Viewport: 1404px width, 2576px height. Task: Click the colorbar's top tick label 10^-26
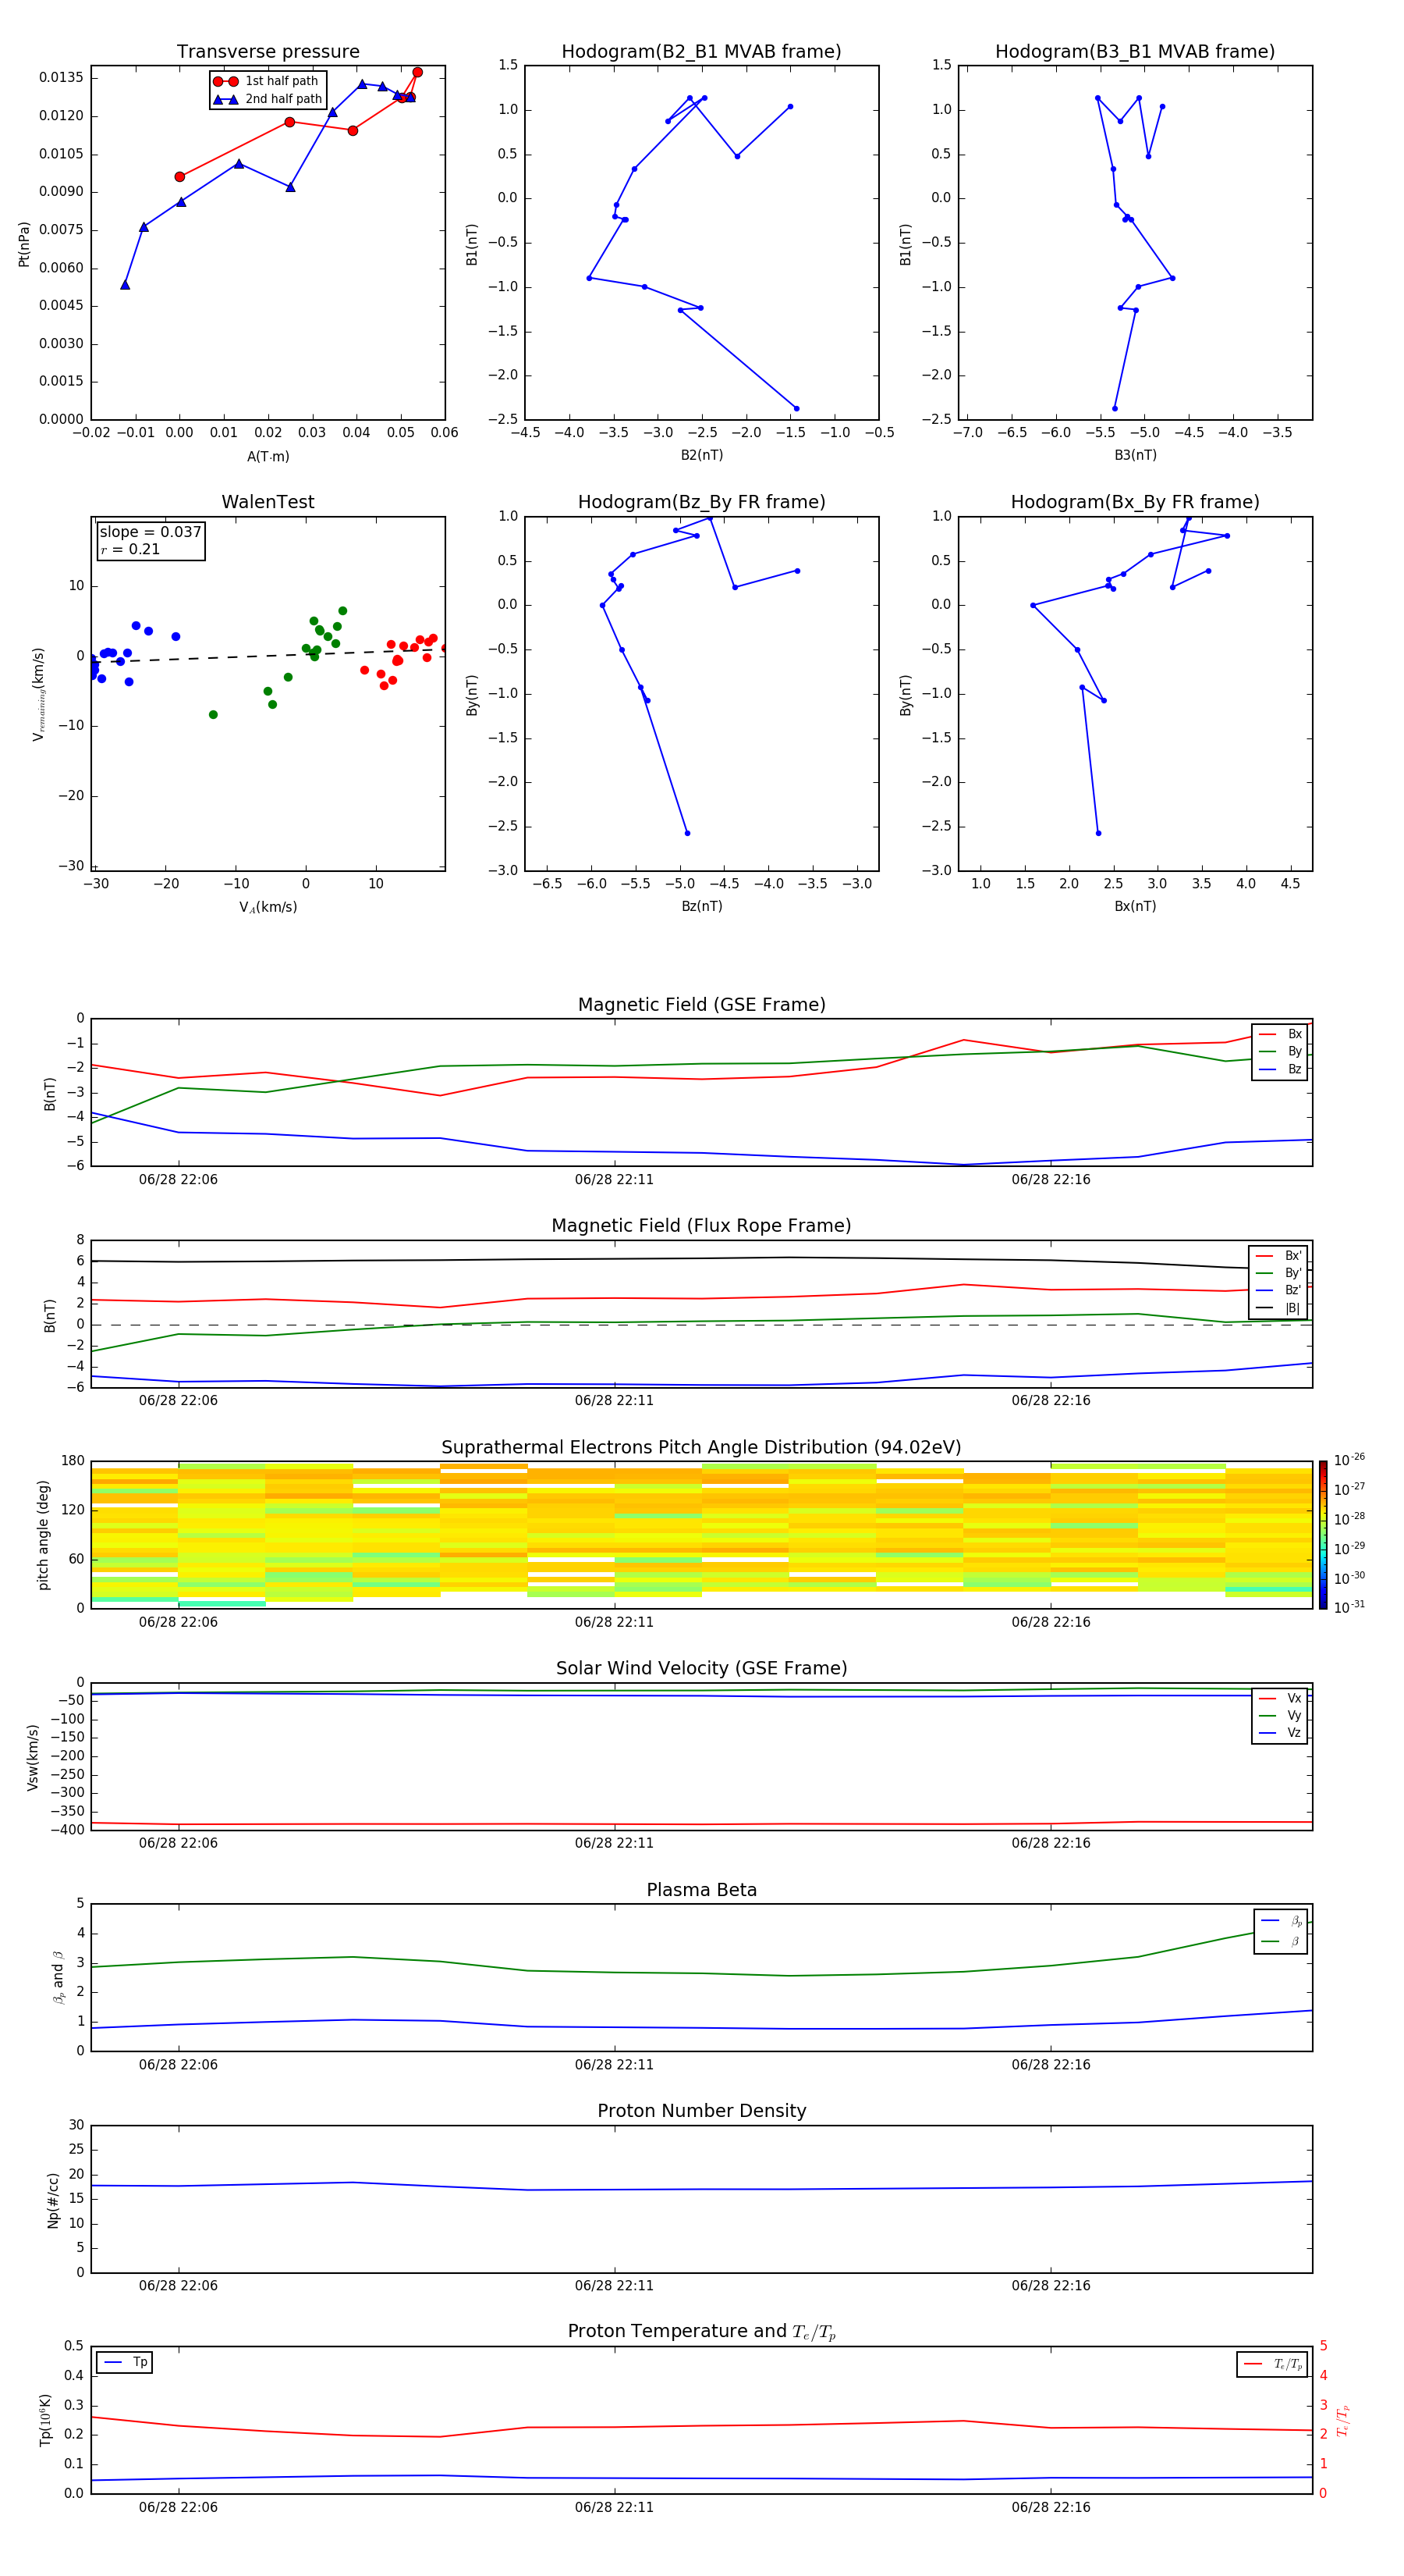pos(1349,1460)
